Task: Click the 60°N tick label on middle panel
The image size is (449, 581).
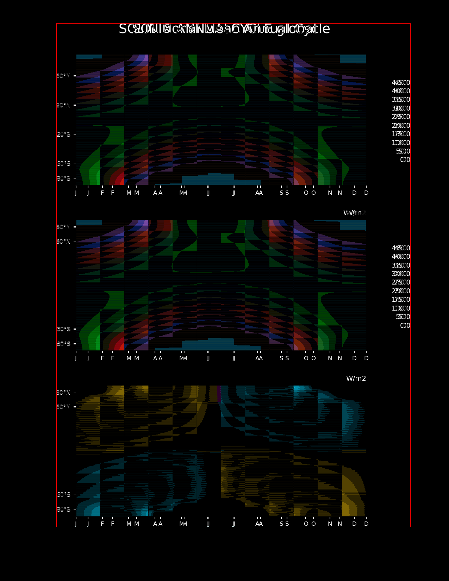Action: click(63, 242)
